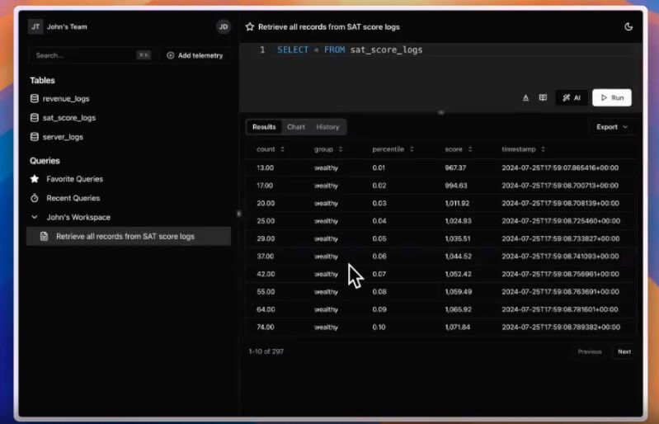Open the Export dropdown
659x424 pixels.
[x=612, y=127]
